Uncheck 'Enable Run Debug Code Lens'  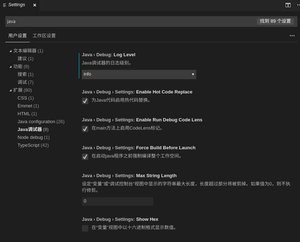(85, 129)
